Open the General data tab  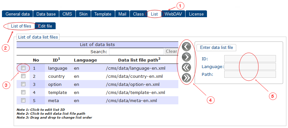click(x=18, y=14)
